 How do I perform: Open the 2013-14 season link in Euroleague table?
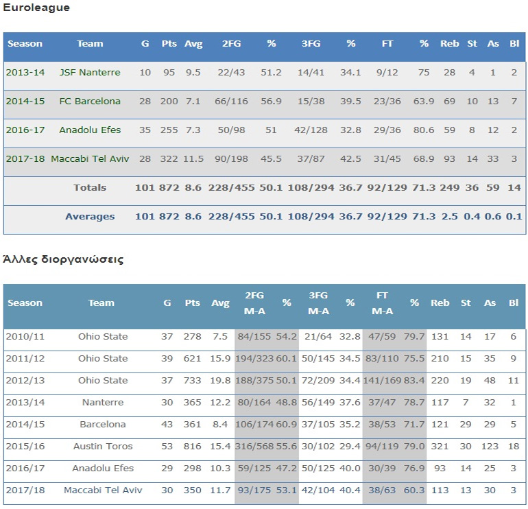25,73
